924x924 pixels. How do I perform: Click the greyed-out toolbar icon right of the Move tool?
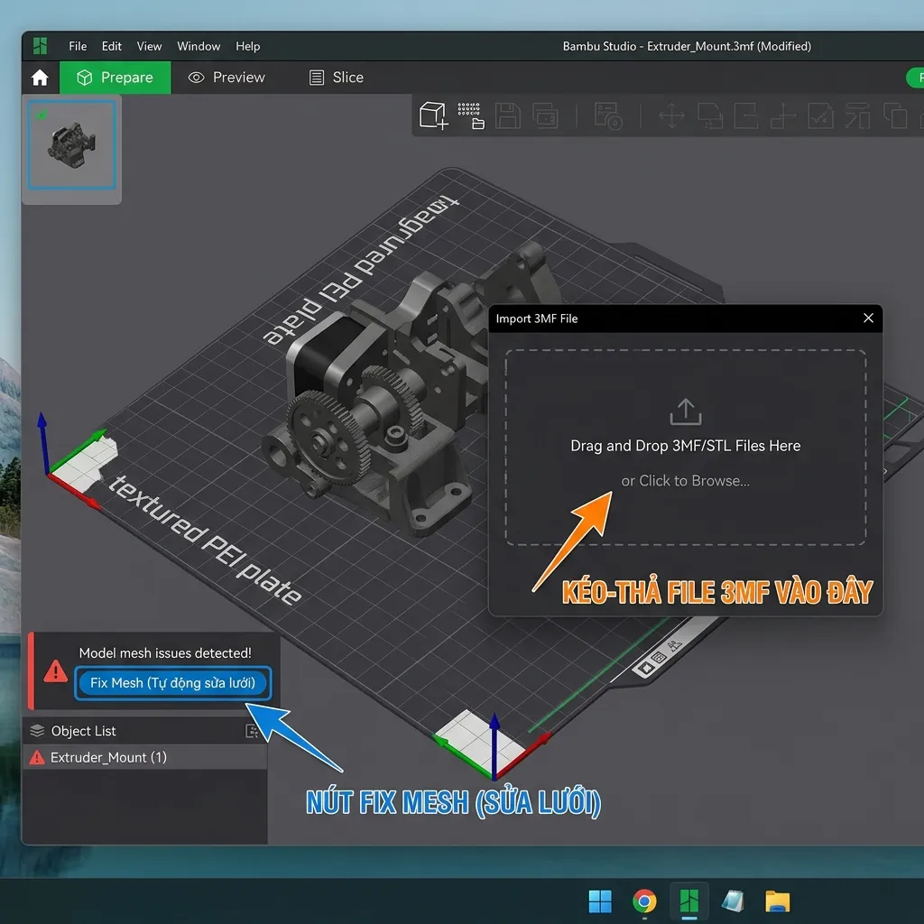pyautogui.click(x=709, y=115)
